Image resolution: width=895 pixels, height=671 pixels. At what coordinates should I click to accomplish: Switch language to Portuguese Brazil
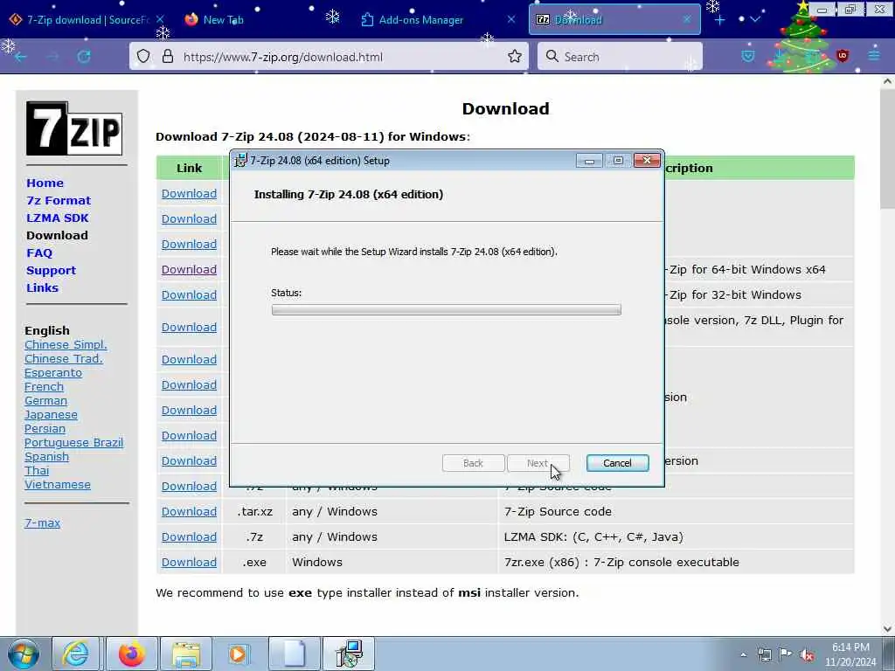pyautogui.click(x=73, y=443)
